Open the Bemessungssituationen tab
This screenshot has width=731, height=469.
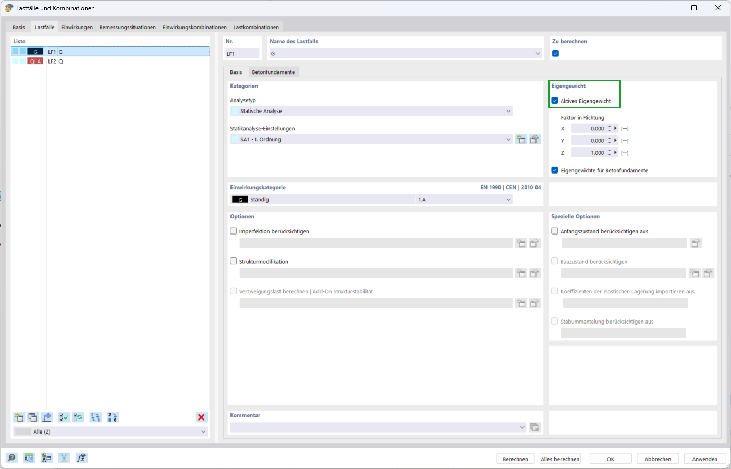pos(128,27)
